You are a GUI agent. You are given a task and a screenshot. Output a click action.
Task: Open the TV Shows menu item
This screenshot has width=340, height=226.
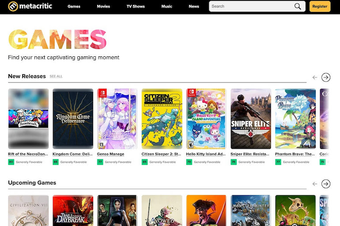click(135, 7)
